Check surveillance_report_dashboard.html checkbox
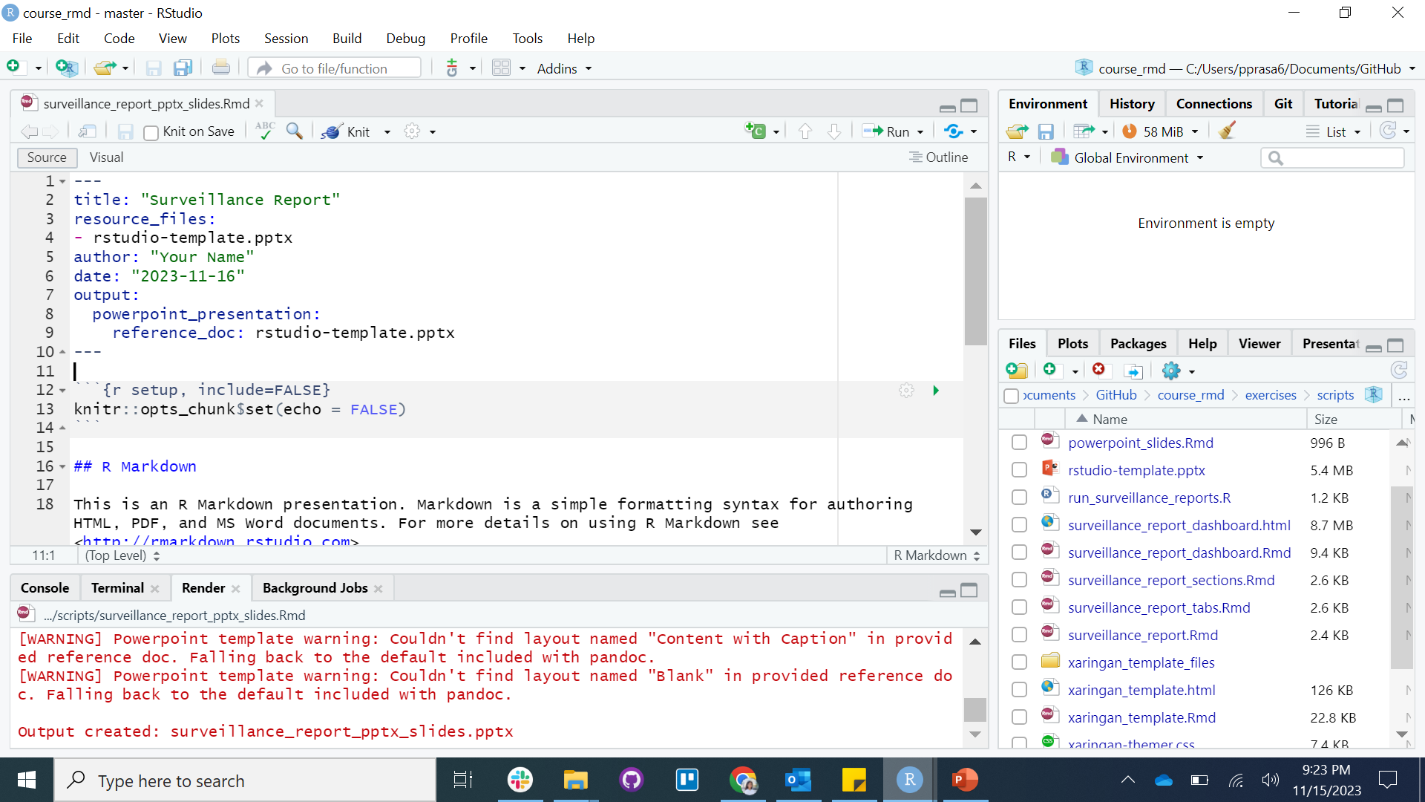This screenshot has height=802, width=1425. pyautogui.click(x=1019, y=525)
